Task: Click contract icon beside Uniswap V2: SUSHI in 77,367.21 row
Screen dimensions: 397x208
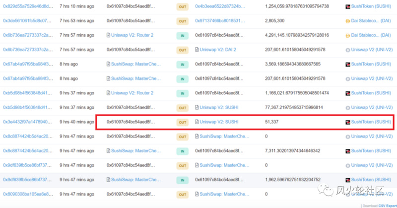Action: tap(197, 107)
